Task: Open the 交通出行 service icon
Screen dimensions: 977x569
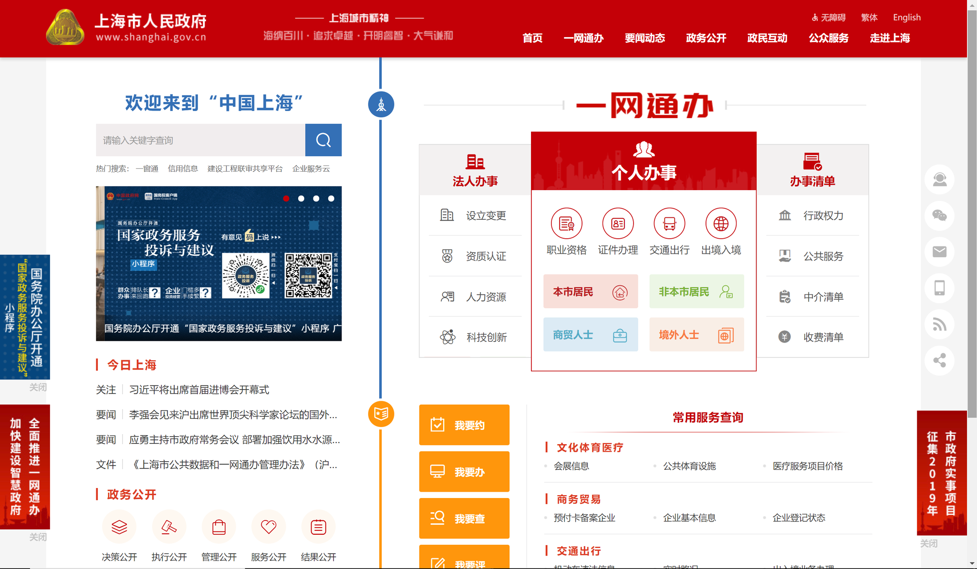Action: 669,223
